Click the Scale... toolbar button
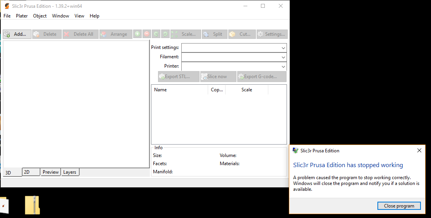 pos(186,34)
